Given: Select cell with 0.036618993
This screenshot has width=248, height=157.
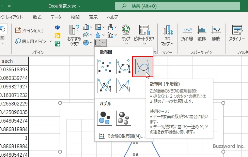Looking at the screenshot, I should pos(14,70).
